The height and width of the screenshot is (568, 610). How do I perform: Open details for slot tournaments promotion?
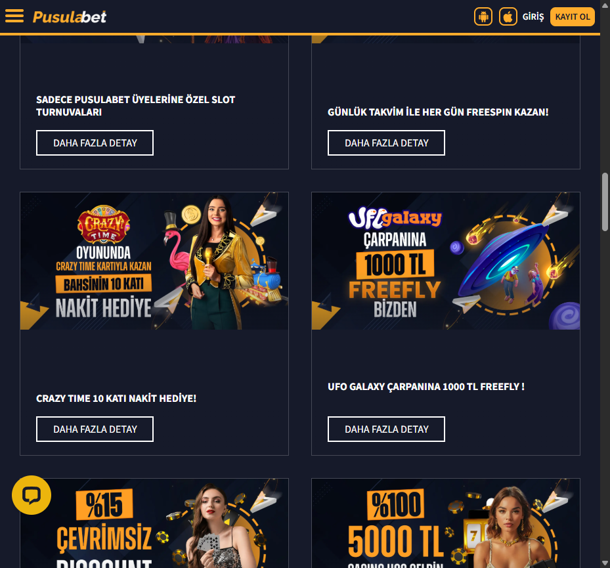pyautogui.click(x=95, y=142)
